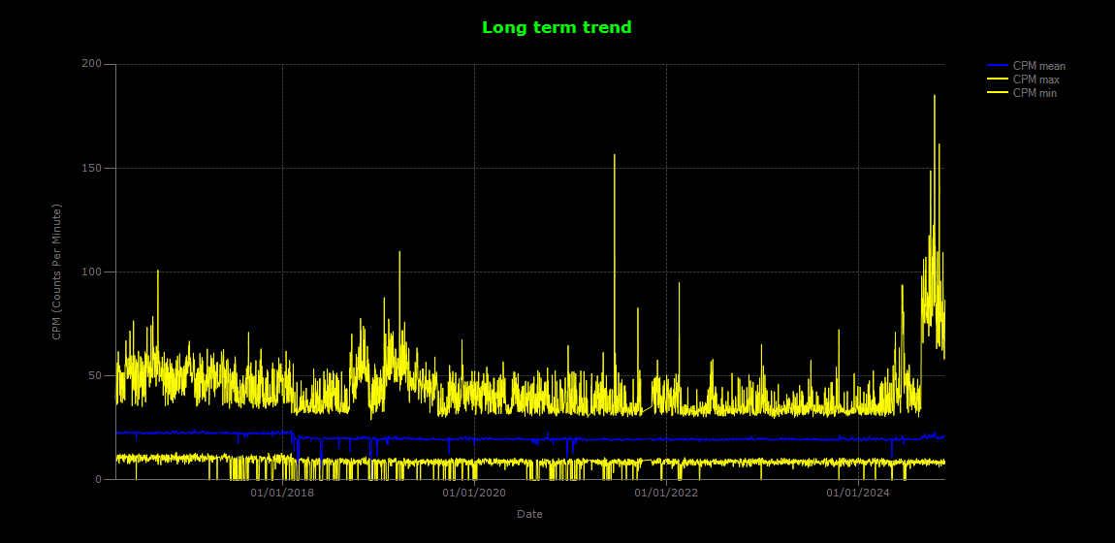Click the 50 y-axis tick label
Viewport: 1115px width, 543px height.
point(95,375)
